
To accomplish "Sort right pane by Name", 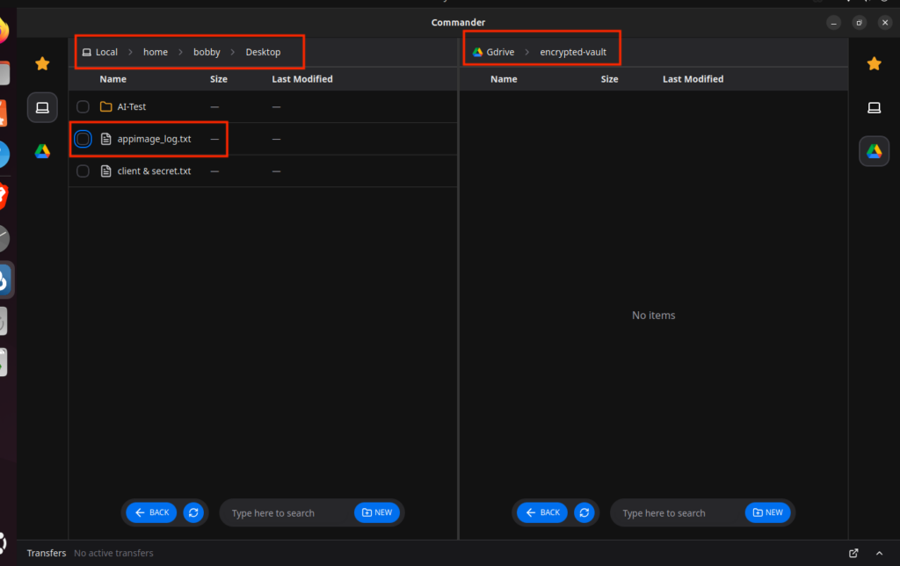I will pyautogui.click(x=504, y=79).
